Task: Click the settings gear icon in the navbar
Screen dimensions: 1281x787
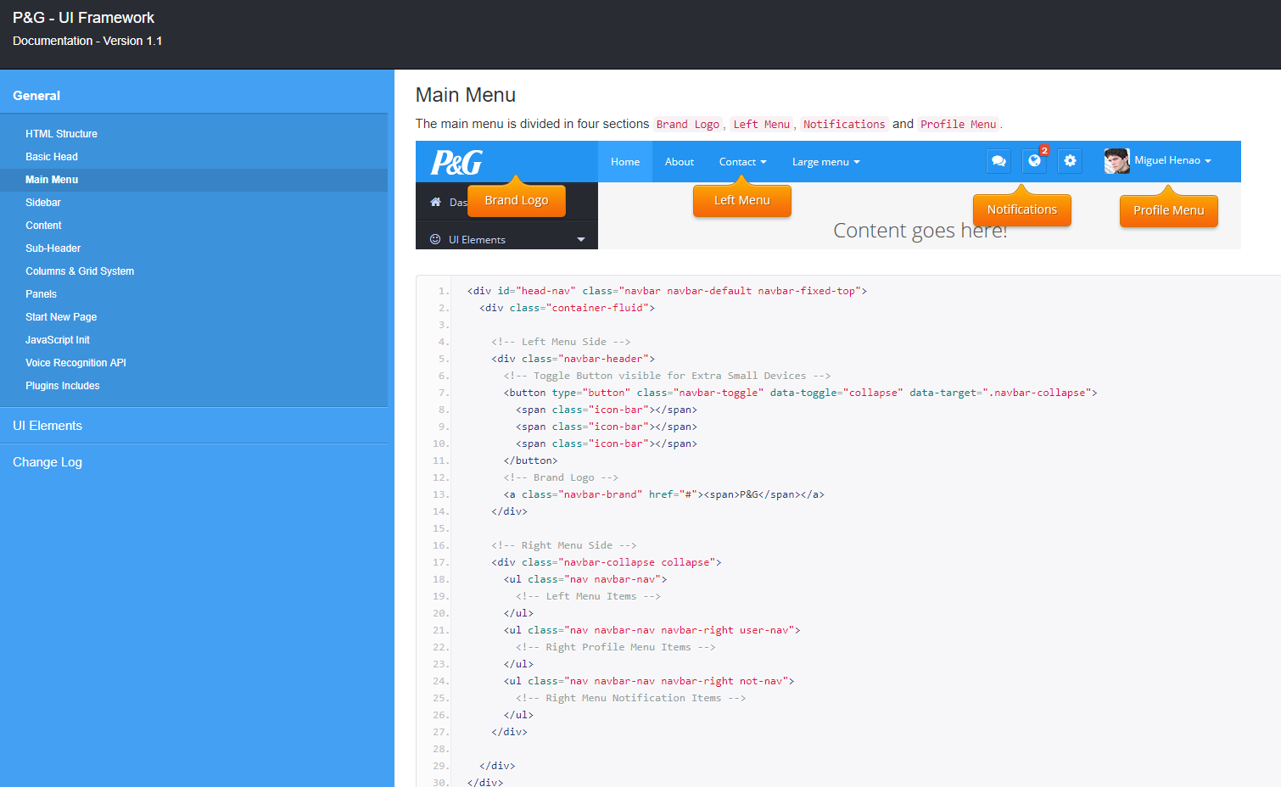Action: pos(1070,161)
